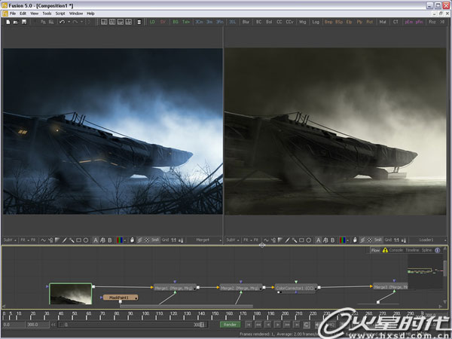The image size is (452, 339).
Task: Toggle the lock icon in the left viewer
Action: [x=132, y=240]
